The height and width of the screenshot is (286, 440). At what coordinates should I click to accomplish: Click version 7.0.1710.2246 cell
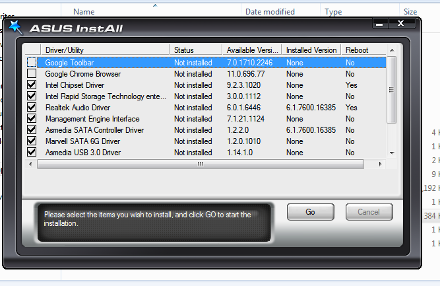250,63
